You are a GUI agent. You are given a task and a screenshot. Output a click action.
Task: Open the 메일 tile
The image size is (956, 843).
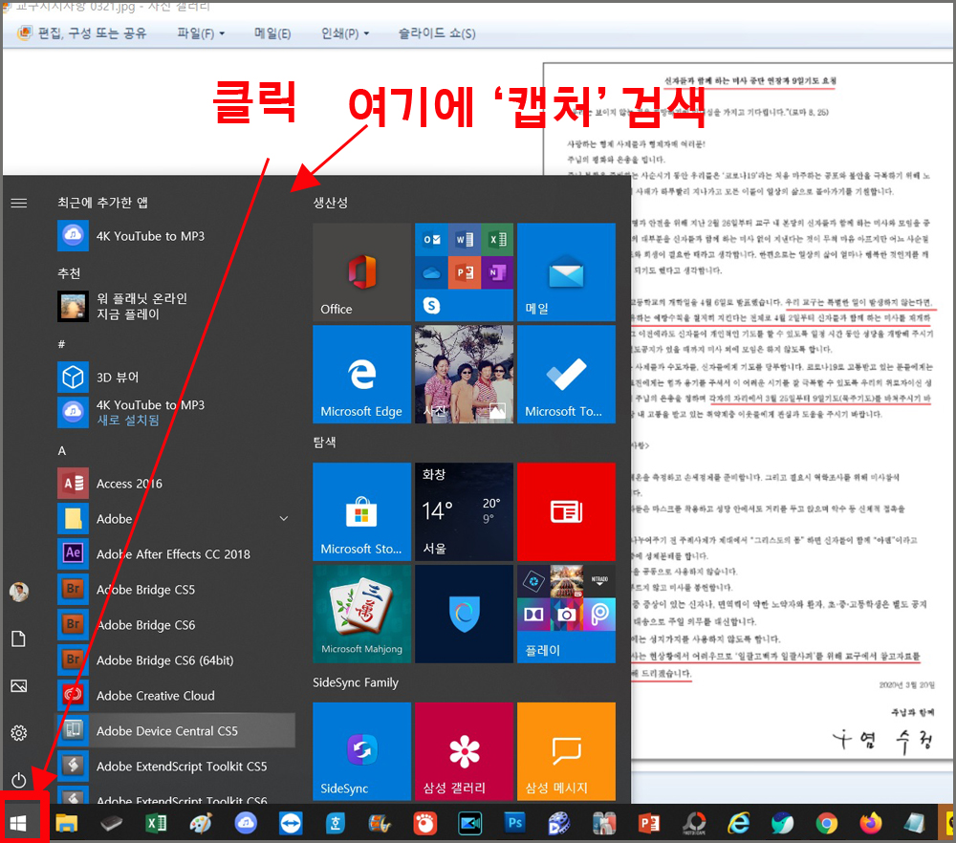coord(566,271)
